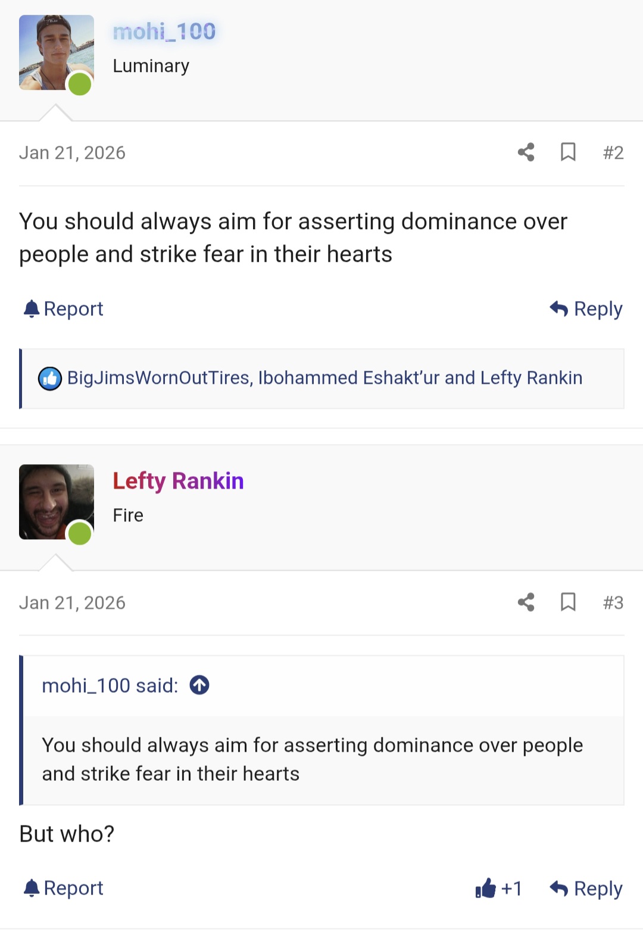Expand the quoted mohi_100 message text
This screenshot has width=643, height=932.
pos(312,759)
